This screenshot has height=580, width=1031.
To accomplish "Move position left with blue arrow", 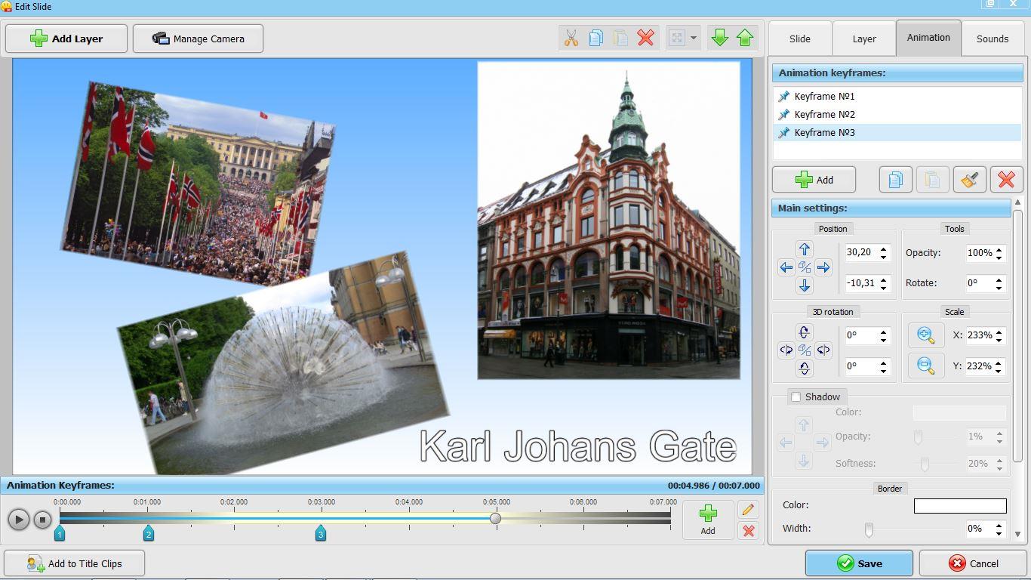I will point(786,267).
